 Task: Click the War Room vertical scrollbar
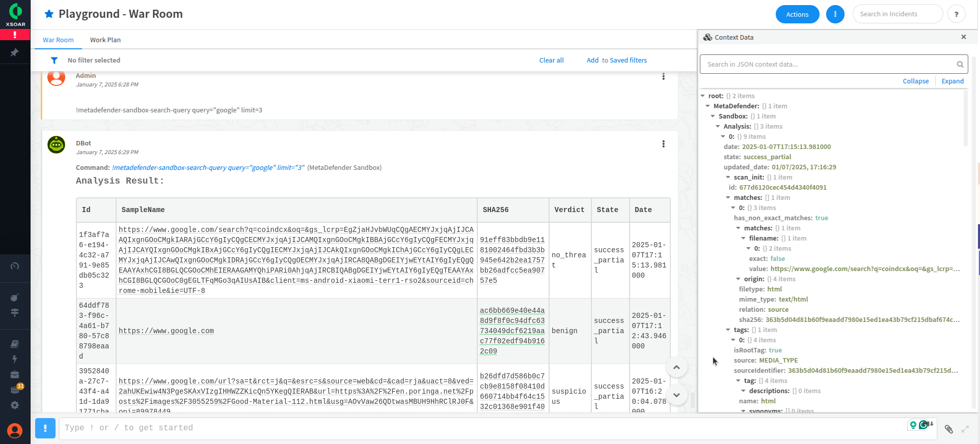tap(692, 399)
